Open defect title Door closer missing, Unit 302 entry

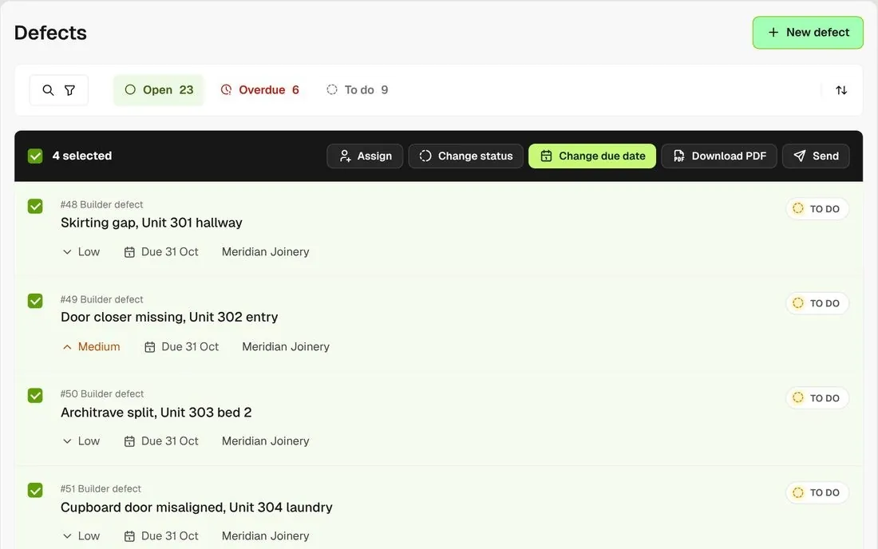tap(169, 318)
